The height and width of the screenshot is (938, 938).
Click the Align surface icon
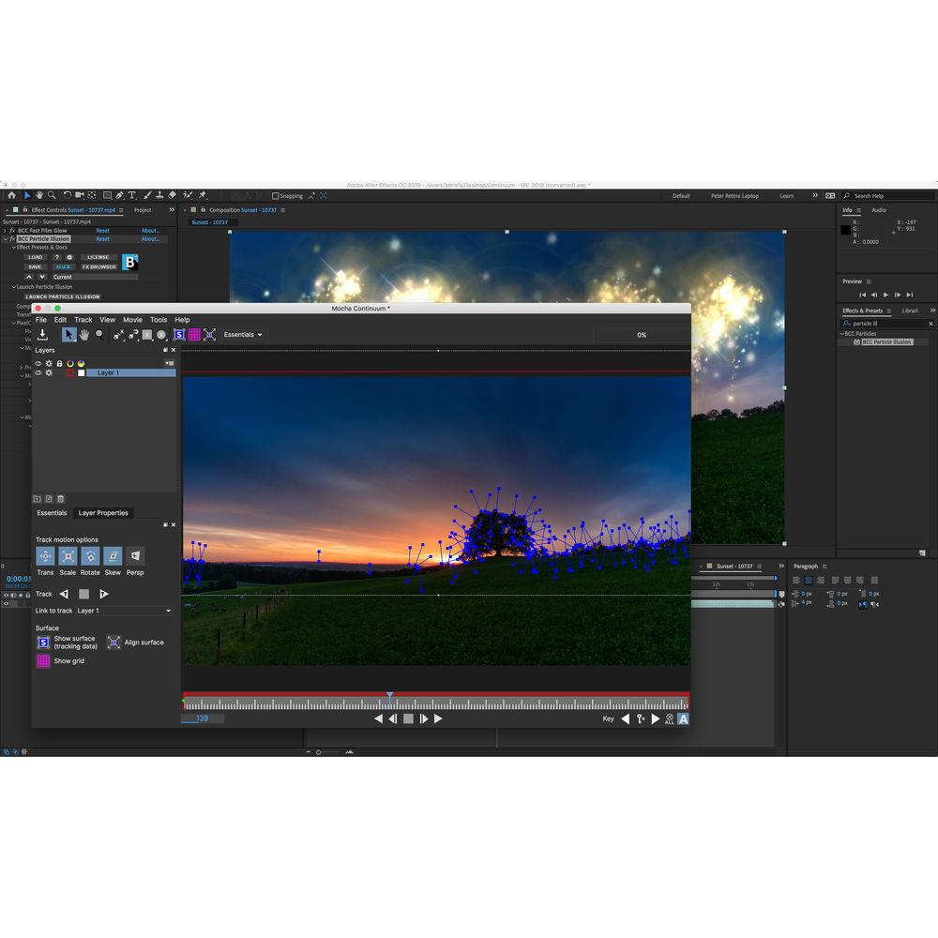coord(114,642)
